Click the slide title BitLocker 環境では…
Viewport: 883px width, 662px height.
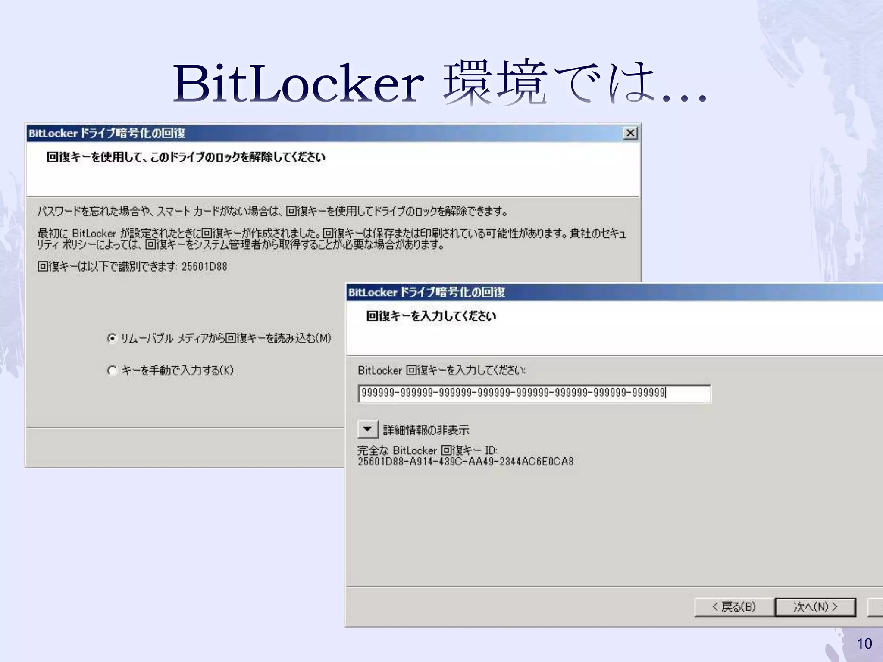440,83
